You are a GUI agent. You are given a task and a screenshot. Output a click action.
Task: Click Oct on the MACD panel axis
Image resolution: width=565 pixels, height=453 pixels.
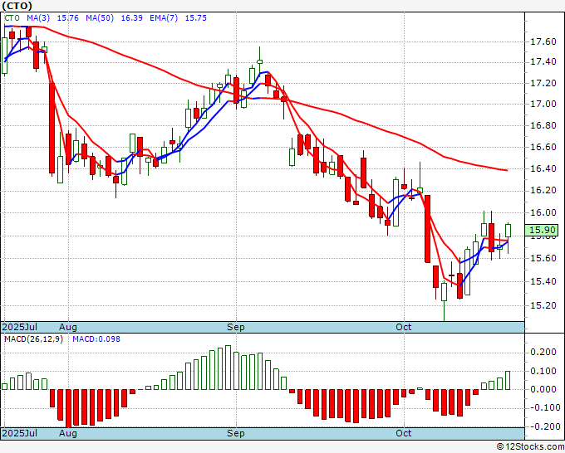point(404,433)
